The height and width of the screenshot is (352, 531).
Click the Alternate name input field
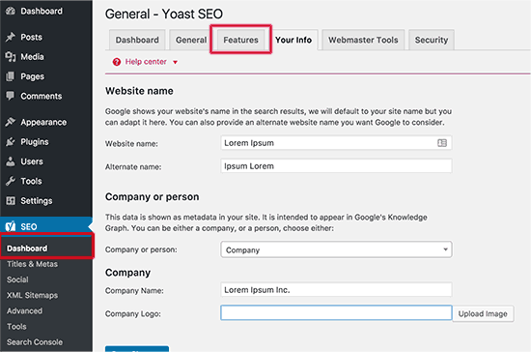pos(336,165)
